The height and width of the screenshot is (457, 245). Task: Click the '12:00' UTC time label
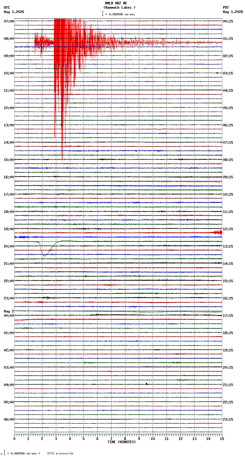(x=9, y=108)
